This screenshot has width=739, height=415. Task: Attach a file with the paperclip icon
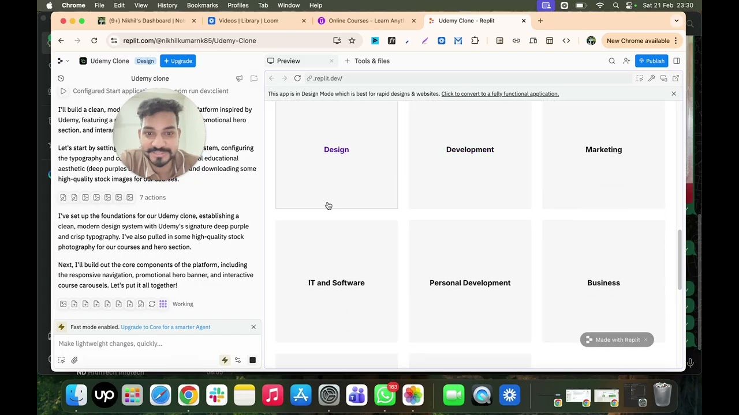(x=74, y=361)
